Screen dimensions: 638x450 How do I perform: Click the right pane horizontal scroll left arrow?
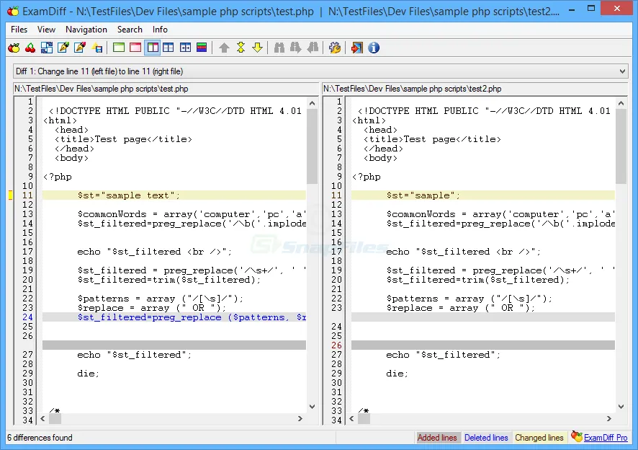coord(351,418)
